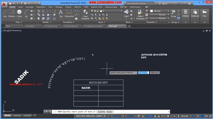The image size is (213, 119).
Task: Open the layer selection dropdown
Action: [x=121, y=11]
